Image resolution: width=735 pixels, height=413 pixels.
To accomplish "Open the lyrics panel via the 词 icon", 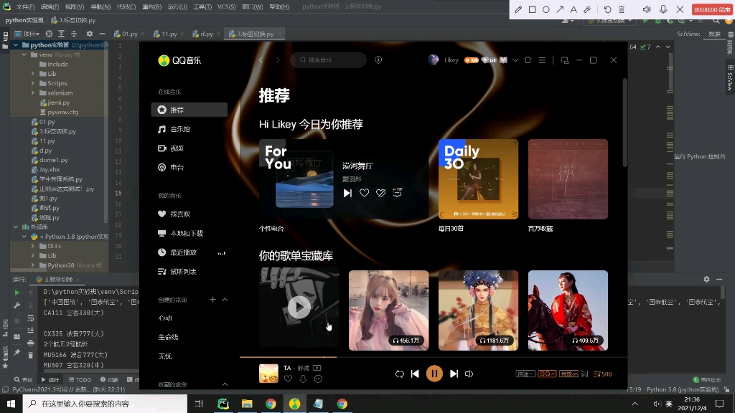I will pyautogui.click(x=584, y=374).
